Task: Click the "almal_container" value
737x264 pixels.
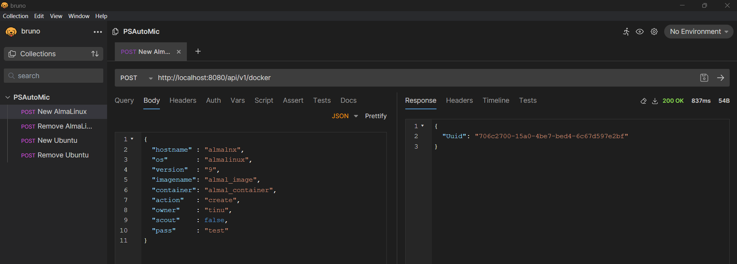Action: coord(239,190)
